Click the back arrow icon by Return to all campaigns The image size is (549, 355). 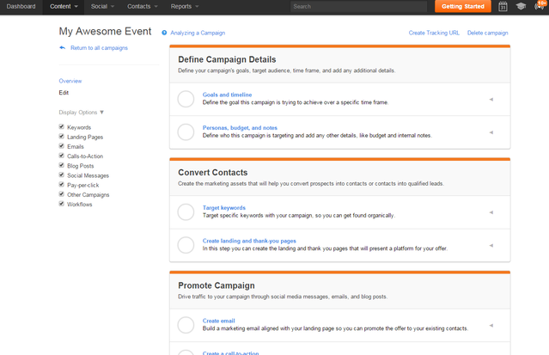point(63,48)
